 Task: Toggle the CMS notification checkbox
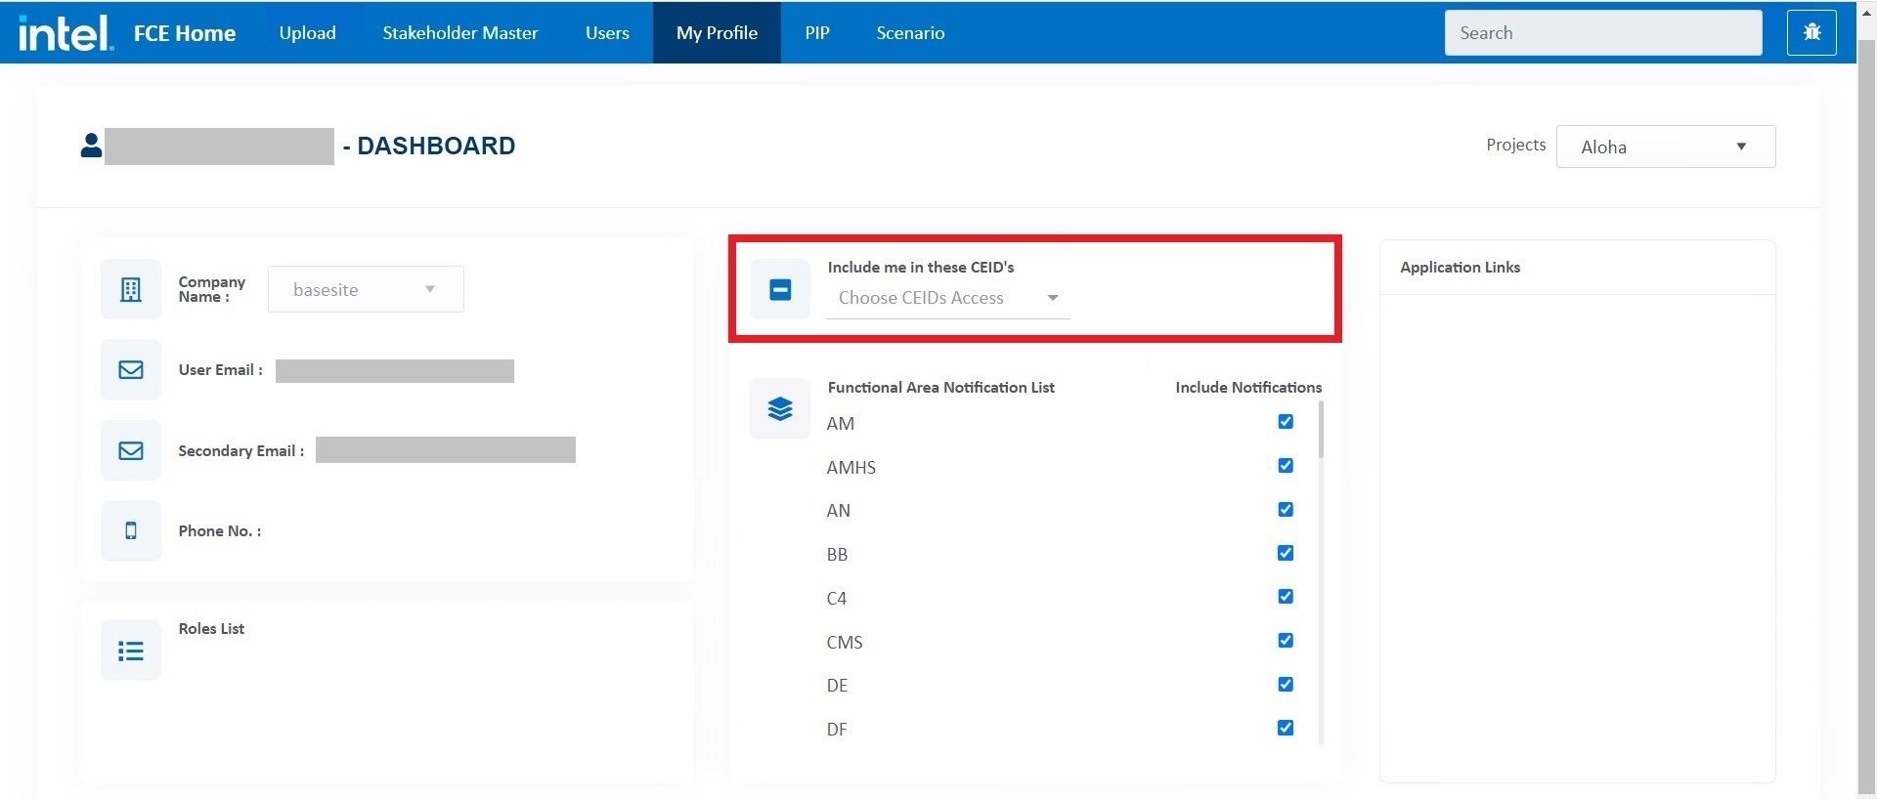pyautogui.click(x=1286, y=641)
